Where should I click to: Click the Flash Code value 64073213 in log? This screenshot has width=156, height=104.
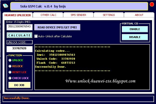68,63
